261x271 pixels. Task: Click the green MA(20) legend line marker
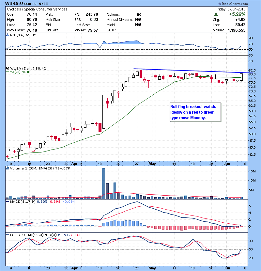pos(8,72)
